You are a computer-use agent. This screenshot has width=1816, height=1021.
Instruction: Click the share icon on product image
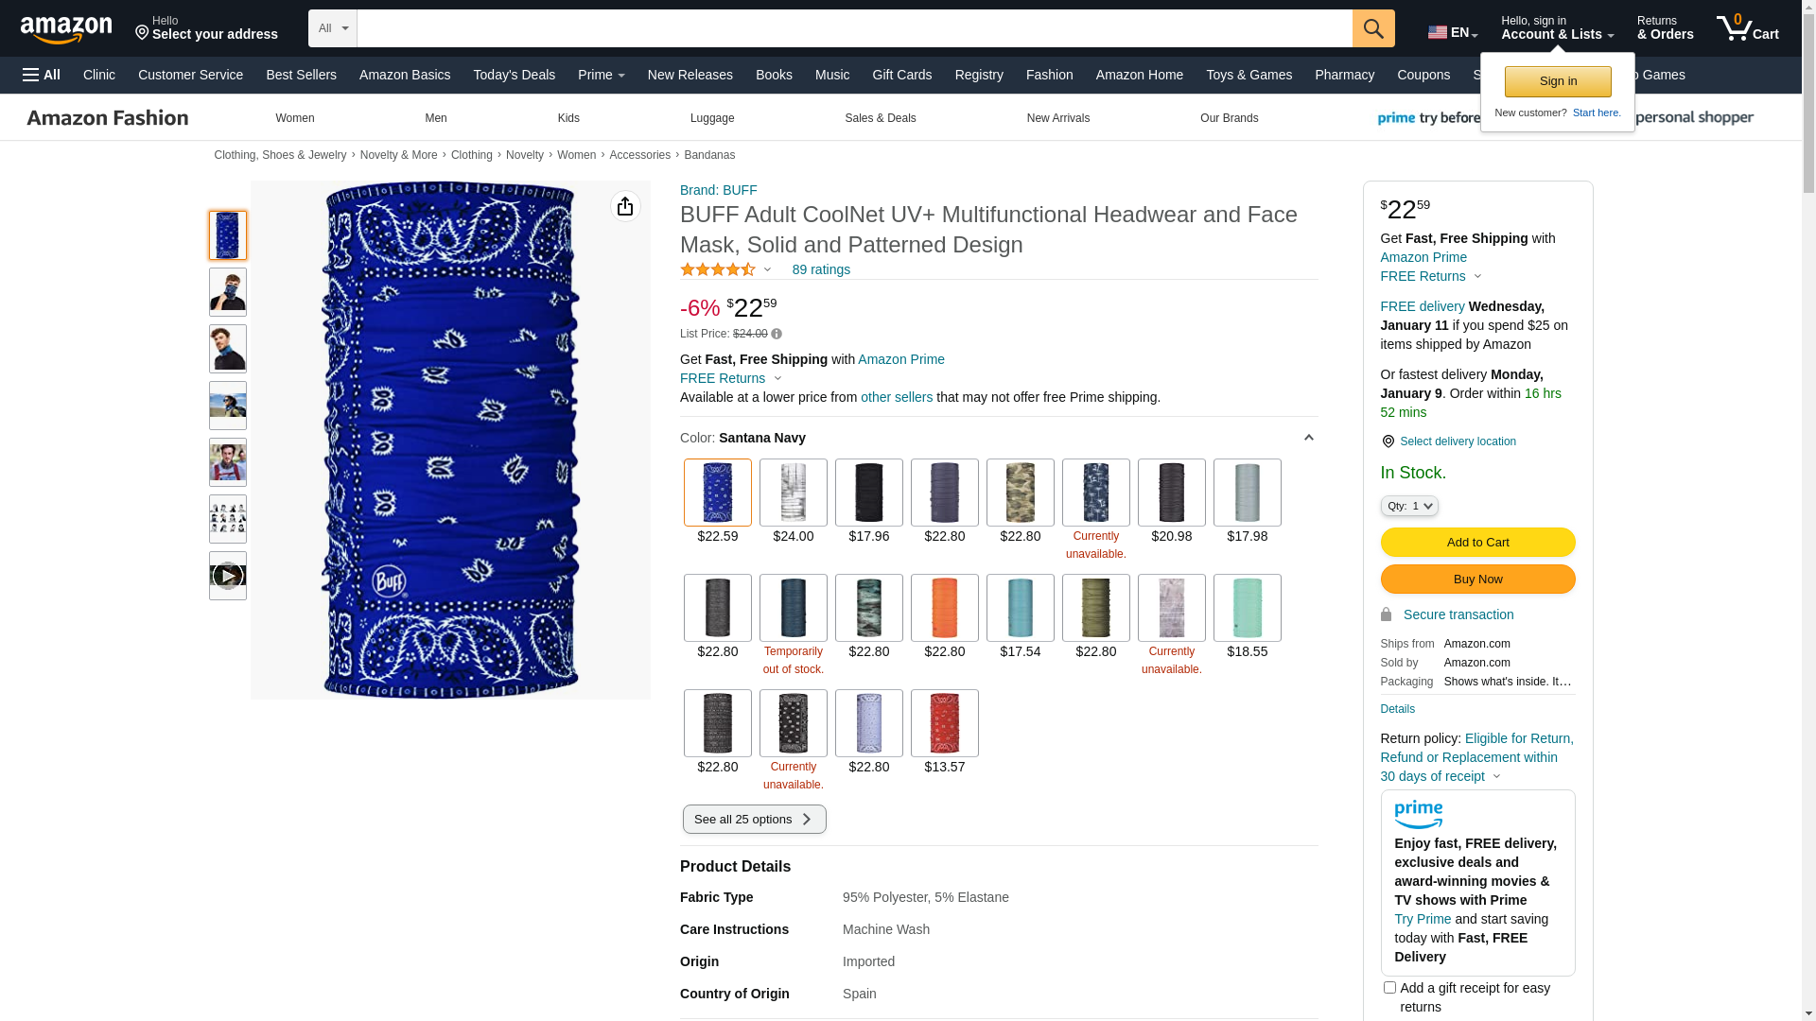(625, 206)
